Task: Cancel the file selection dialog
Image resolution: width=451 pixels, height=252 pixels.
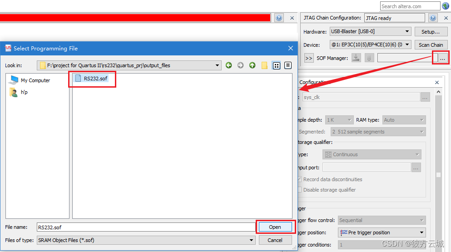Action: 275,240
